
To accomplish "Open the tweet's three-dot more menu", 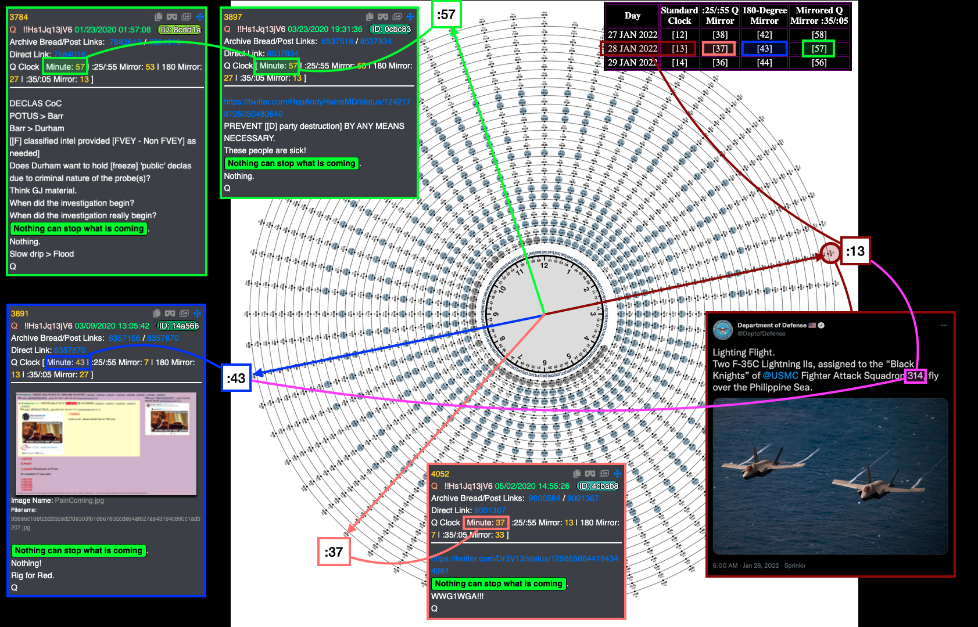I will (944, 325).
